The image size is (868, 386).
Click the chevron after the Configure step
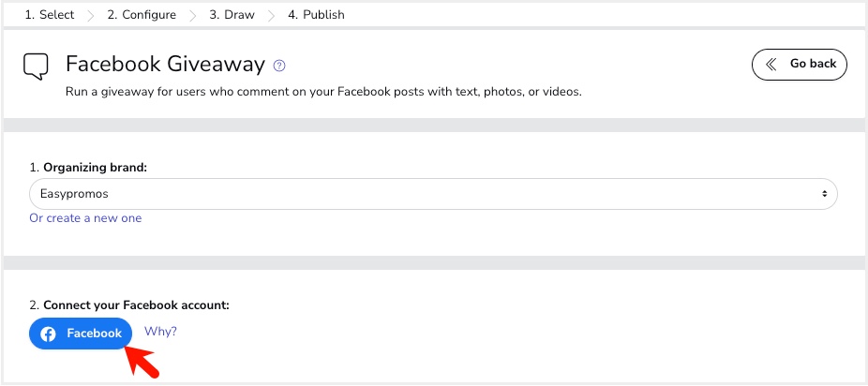[193, 15]
